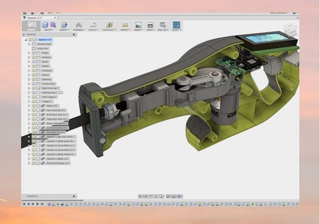Toggle visibility bulb of Joints folder
Screen dimensions: 320x224
pyautogui.click(x=34, y=61)
